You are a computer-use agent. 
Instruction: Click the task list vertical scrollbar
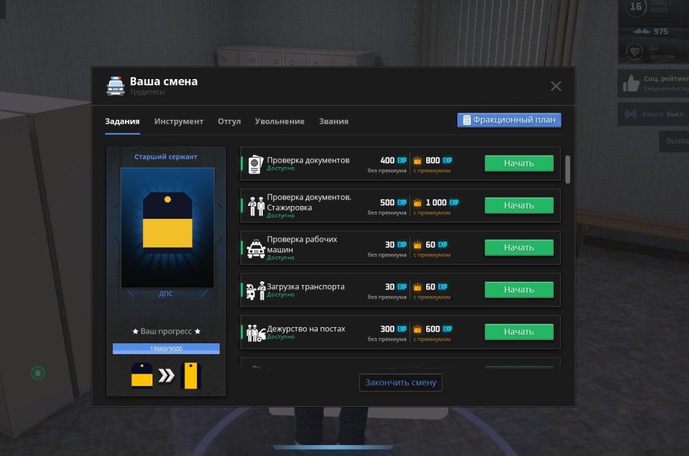point(568,169)
